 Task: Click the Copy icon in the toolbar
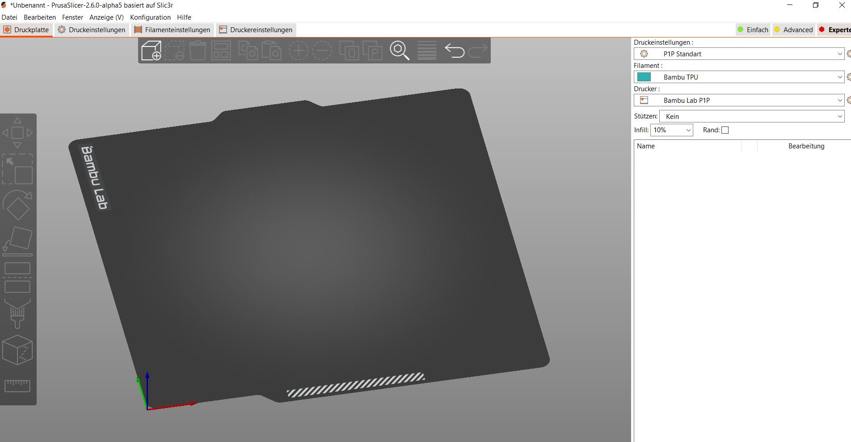[248, 51]
